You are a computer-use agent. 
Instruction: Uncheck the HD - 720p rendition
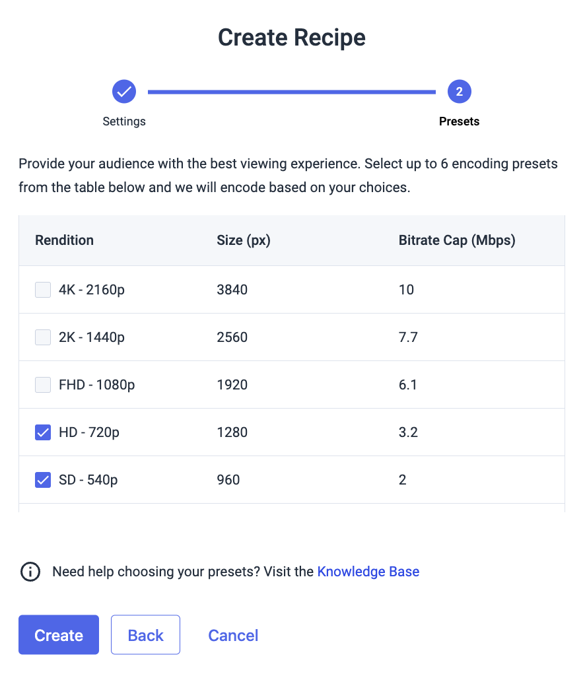click(x=43, y=432)
